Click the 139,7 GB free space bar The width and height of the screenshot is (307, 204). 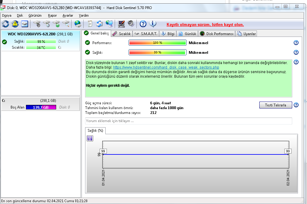41,107
